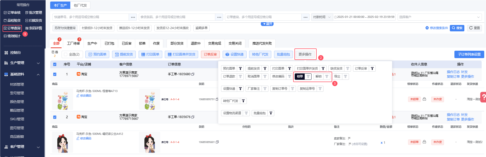Open the red help question mark icon
Viewport: 486px width, 157px height.
tap(483, 97)
